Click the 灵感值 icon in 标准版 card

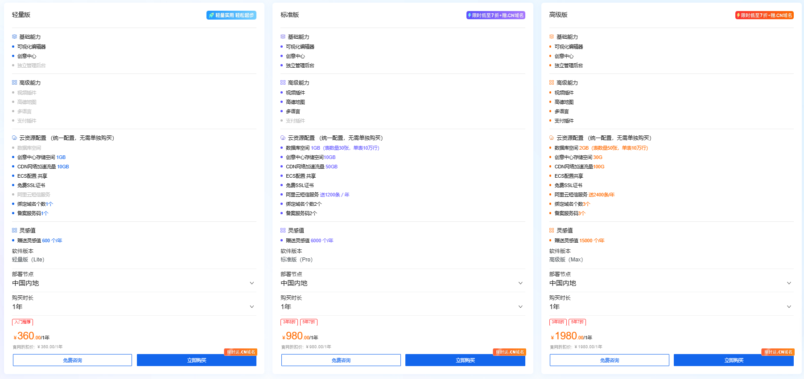pos(283,230)
